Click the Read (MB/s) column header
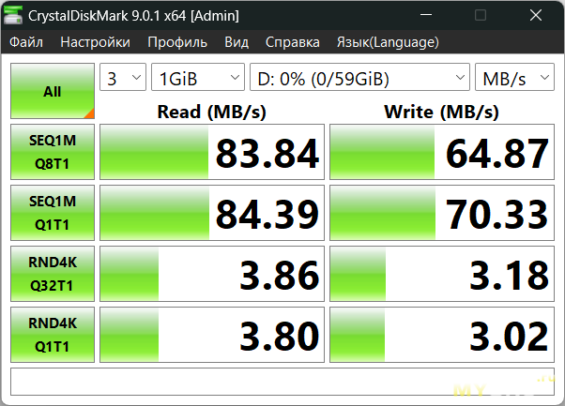This screenshot has width=565, height=406. coord(211,112)
